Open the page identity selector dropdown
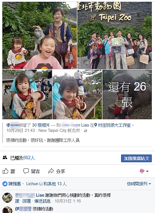The height and width of the screenshot is (213, 155). [x=144, y=171]
